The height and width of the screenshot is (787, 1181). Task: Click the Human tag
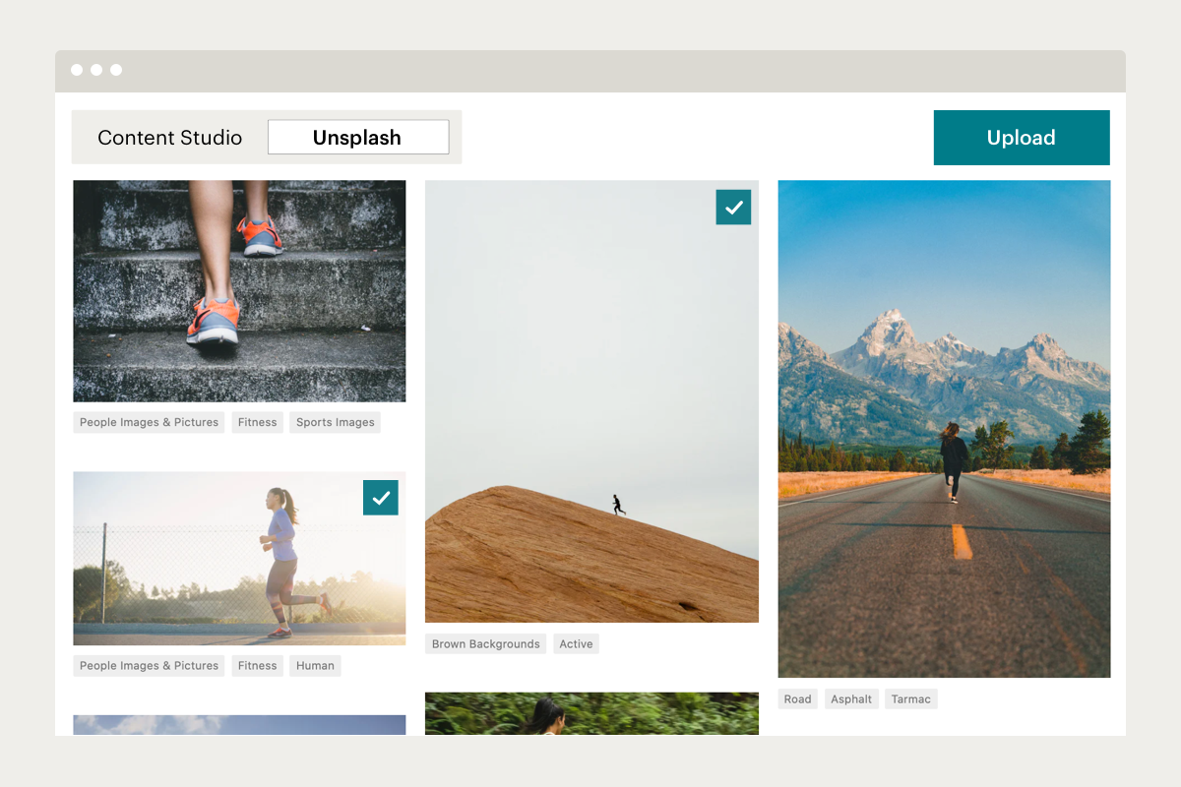pyautogui.click(x=315, y=666)
